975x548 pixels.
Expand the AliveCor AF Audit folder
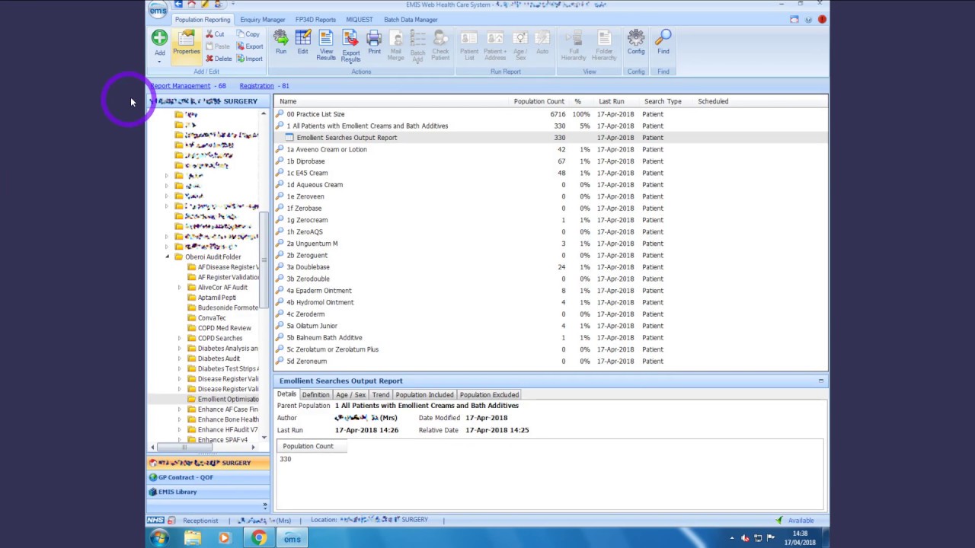(180, 288)
